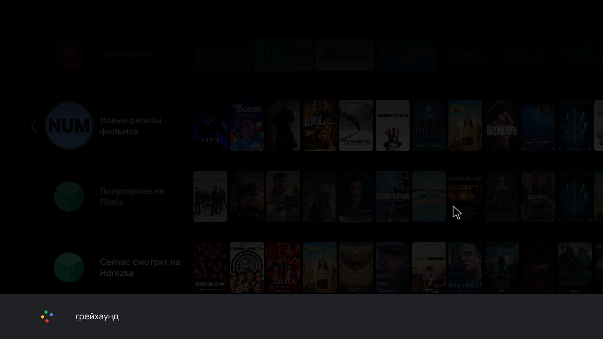Open the Perfect Player app tile
603x339 pixels.
coord(283,55)
